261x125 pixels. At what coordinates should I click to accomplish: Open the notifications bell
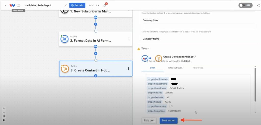tap(105, 5)
